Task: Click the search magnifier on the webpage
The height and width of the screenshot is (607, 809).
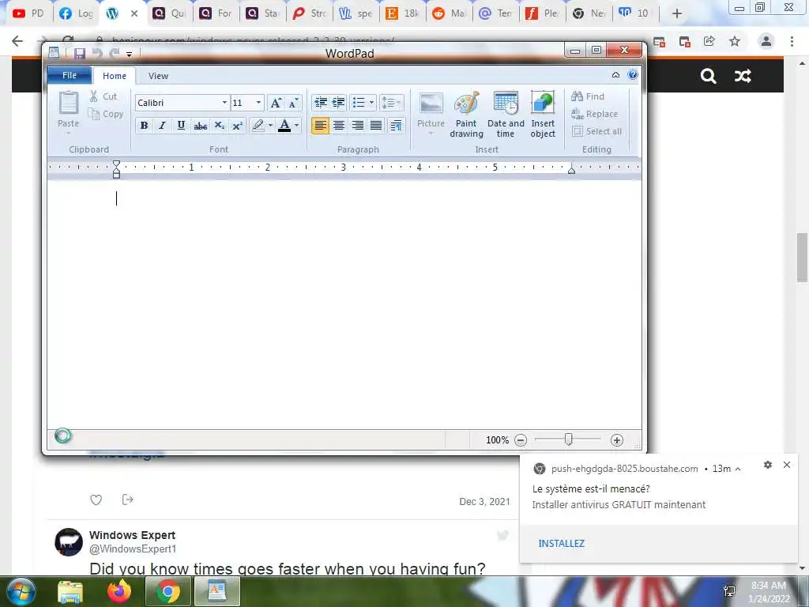Action: coord(709,77)
